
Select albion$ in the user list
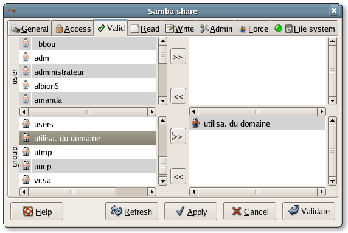[x=88, y=86]
